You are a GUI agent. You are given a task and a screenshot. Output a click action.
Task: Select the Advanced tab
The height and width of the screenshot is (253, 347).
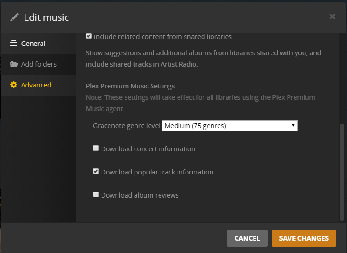pos(36,85)
